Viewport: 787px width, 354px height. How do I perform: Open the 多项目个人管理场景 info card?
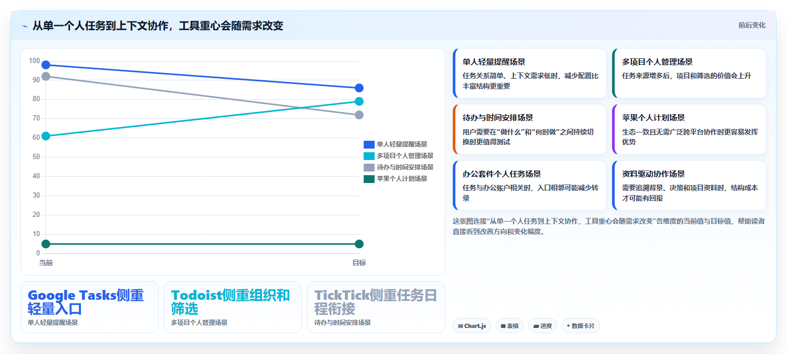pyautogui.click(x=689, y=74)
